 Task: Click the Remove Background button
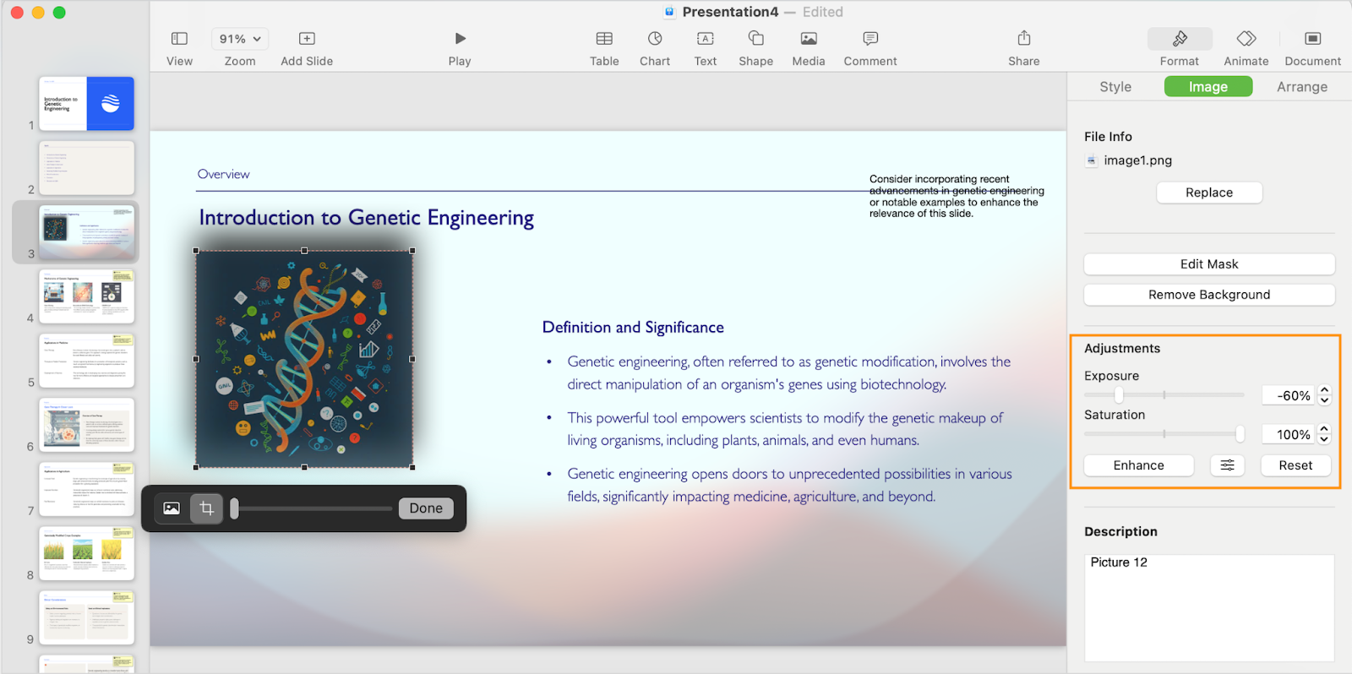tap(1208, 295)
